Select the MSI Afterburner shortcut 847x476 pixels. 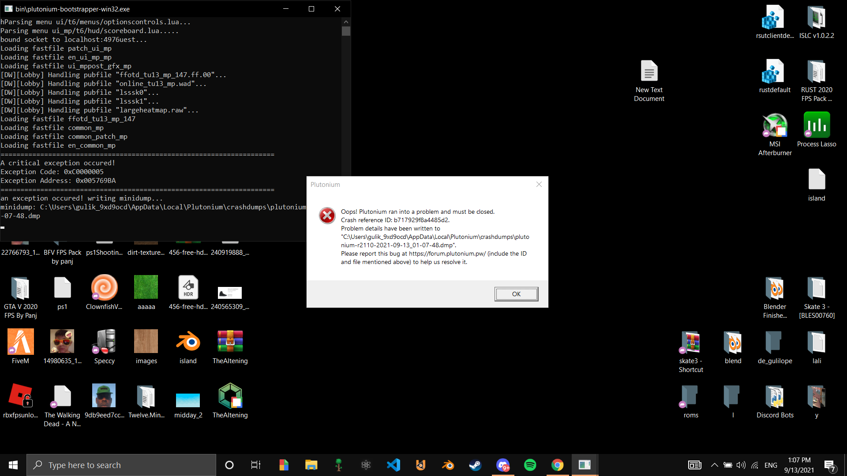pyautogui.click(x=775, y=134)
